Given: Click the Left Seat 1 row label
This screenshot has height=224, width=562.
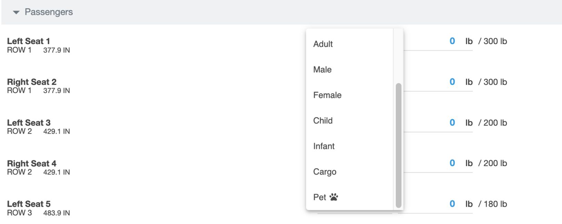Looking at the screenshot, I should (x=29, y=41).
